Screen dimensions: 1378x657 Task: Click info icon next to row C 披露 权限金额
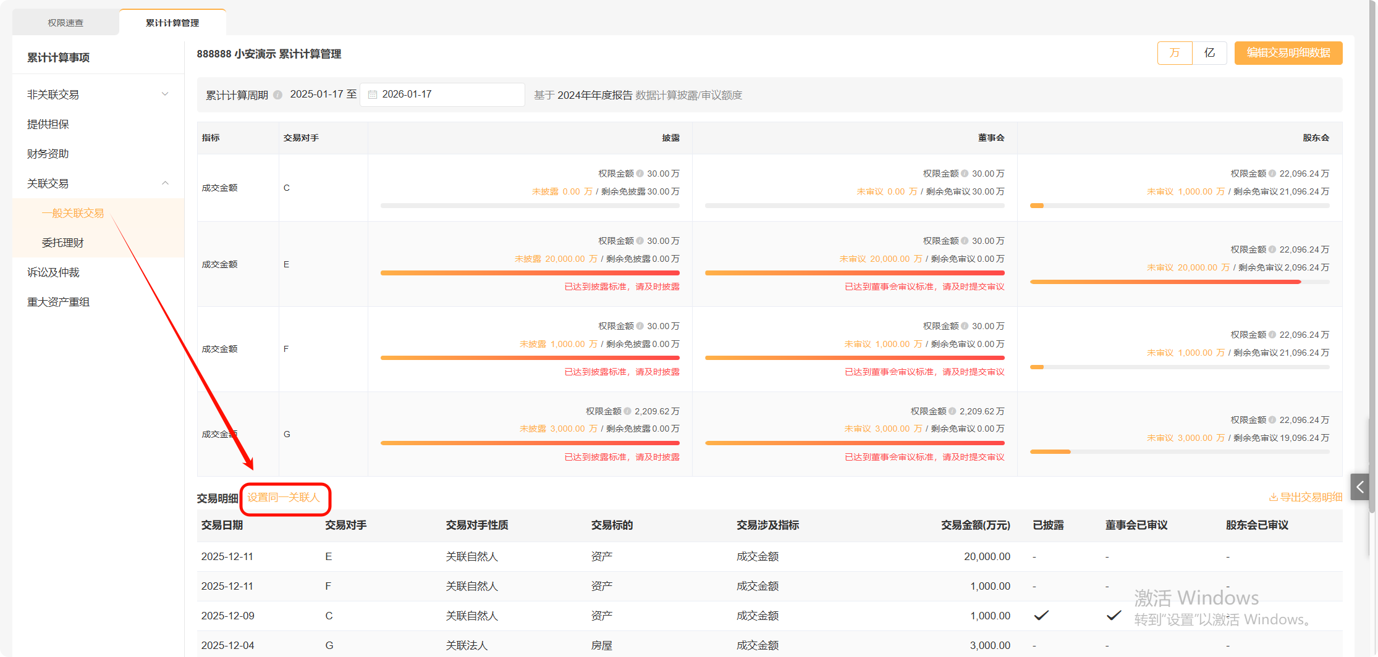[x=640, y=174]
